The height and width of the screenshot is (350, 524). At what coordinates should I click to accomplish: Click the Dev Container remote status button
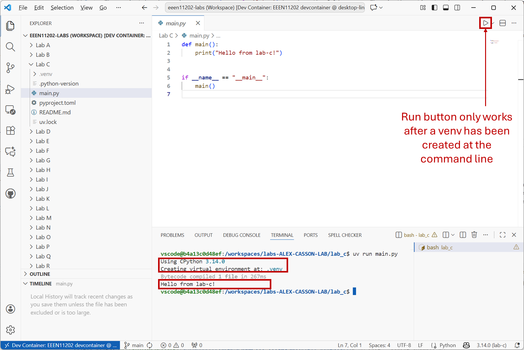coord(60,345)
